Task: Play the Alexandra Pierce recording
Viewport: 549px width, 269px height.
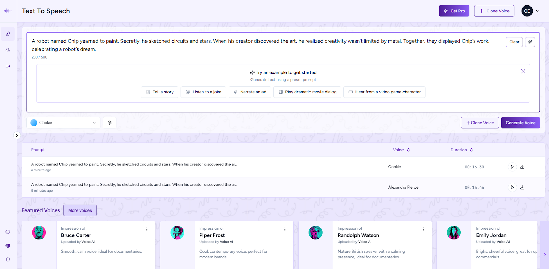Action: (512, 187)
